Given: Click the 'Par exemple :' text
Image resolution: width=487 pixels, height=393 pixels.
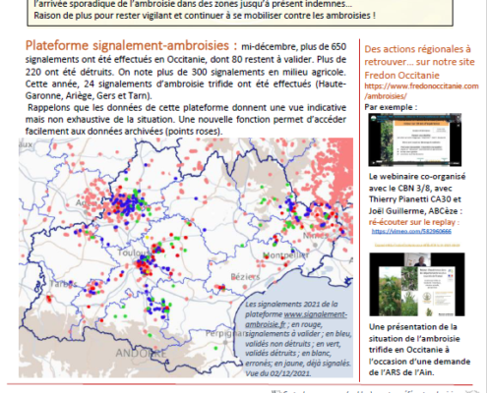Looking at the screenshot, I should point(391,107).
